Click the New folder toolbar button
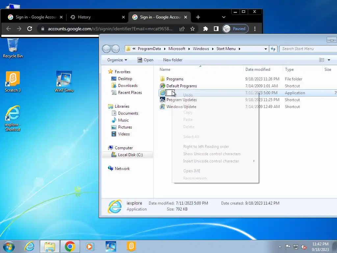This screenshot has height=253, width=337. coord(173,60)
